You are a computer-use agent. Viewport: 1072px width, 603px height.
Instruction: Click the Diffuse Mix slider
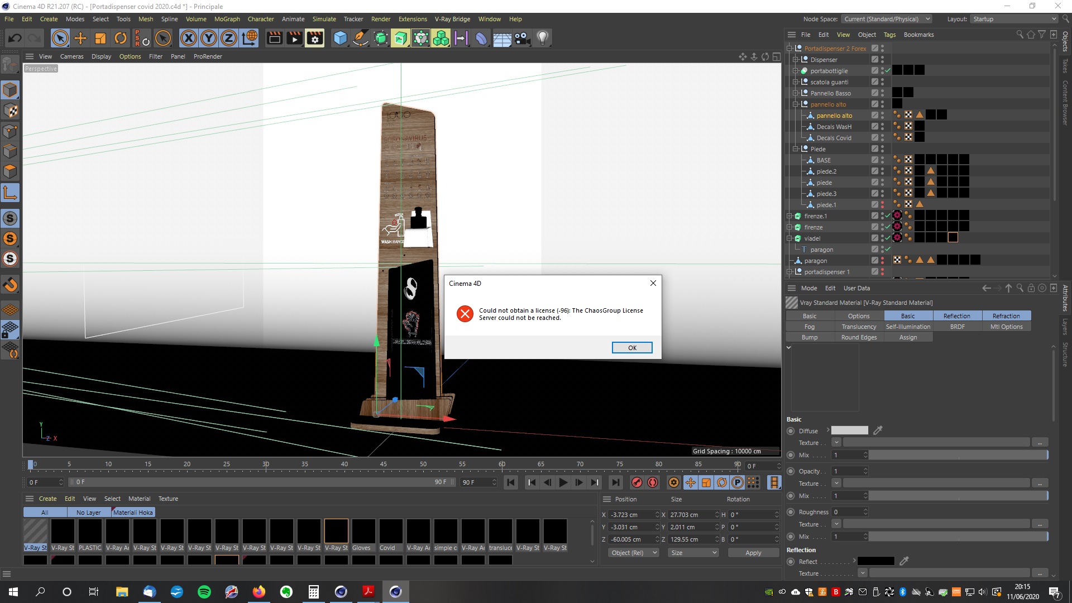(958, 455)
